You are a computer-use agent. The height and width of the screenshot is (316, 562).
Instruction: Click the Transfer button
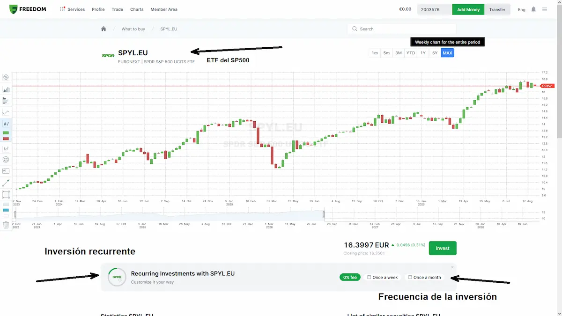click(497, 9)
